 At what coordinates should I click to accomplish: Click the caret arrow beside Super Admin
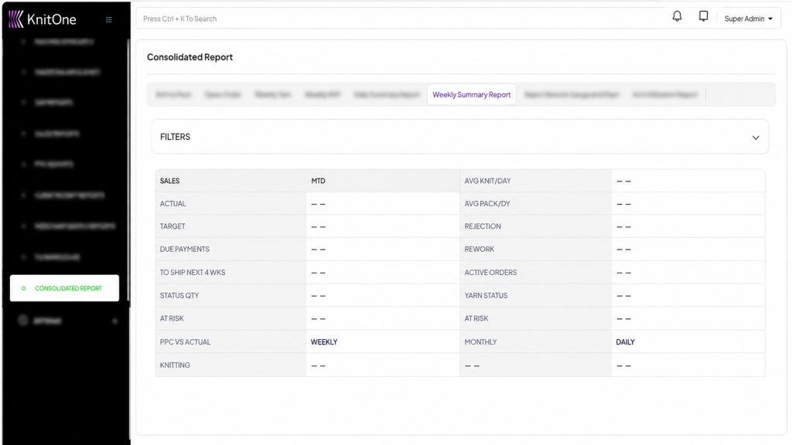[770, 19]
